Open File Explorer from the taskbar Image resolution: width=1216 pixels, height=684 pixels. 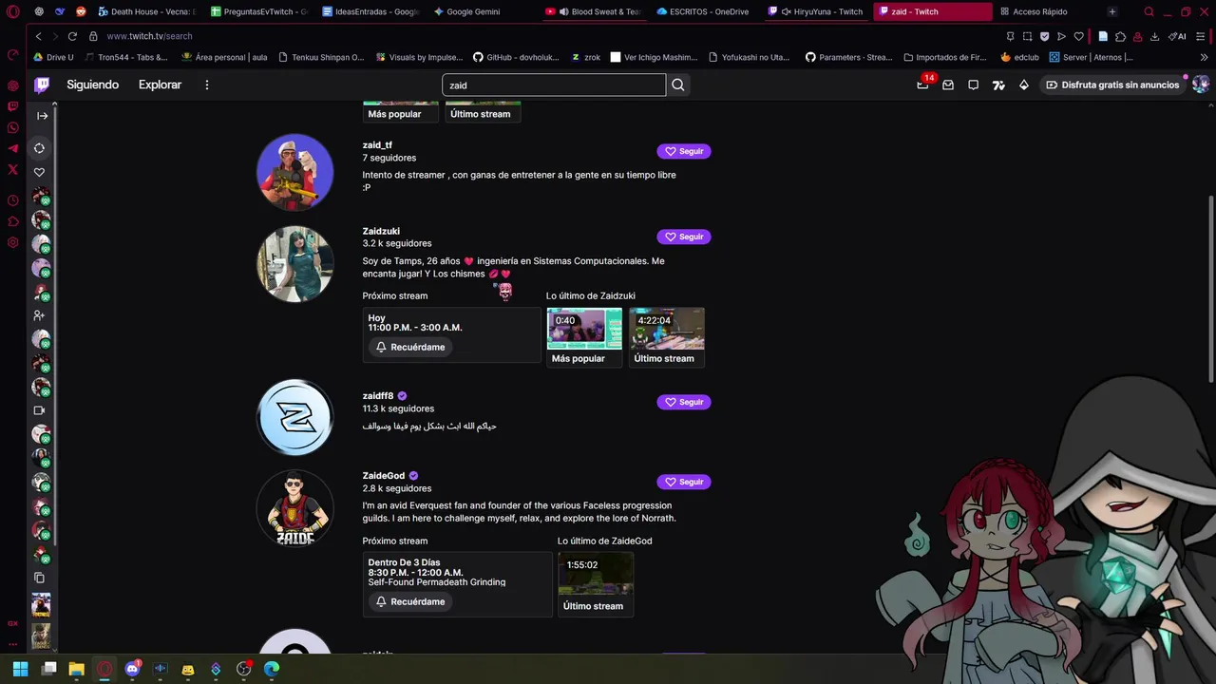point(76,669)
